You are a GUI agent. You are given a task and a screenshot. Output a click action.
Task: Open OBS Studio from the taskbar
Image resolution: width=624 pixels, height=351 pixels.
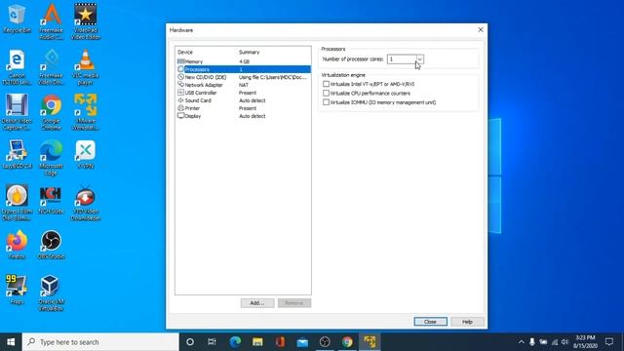click(x=325, y=342)
